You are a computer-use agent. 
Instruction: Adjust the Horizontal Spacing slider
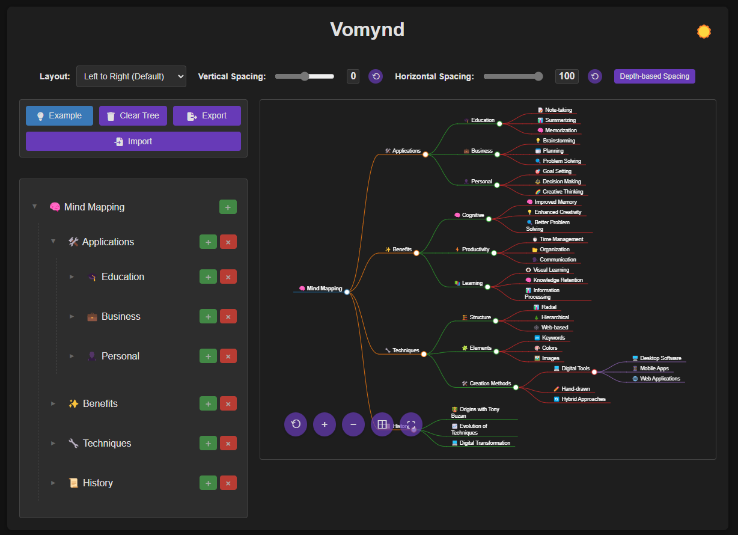coord(513,76)
